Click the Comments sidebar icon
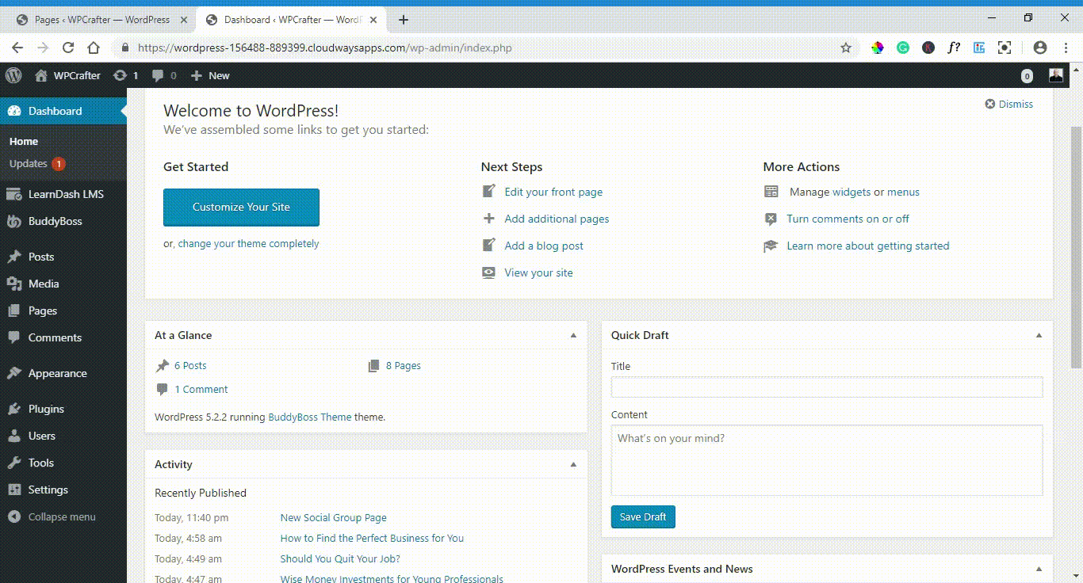The width and height of the screenshot is (1083, 583). pos(14,337)
